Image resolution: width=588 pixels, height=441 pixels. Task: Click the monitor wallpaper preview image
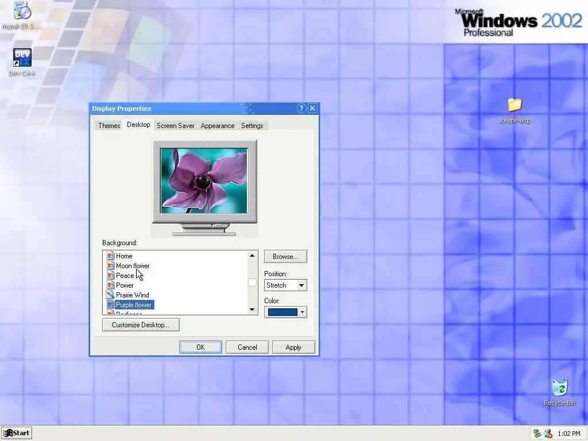(x=204, y=181)
